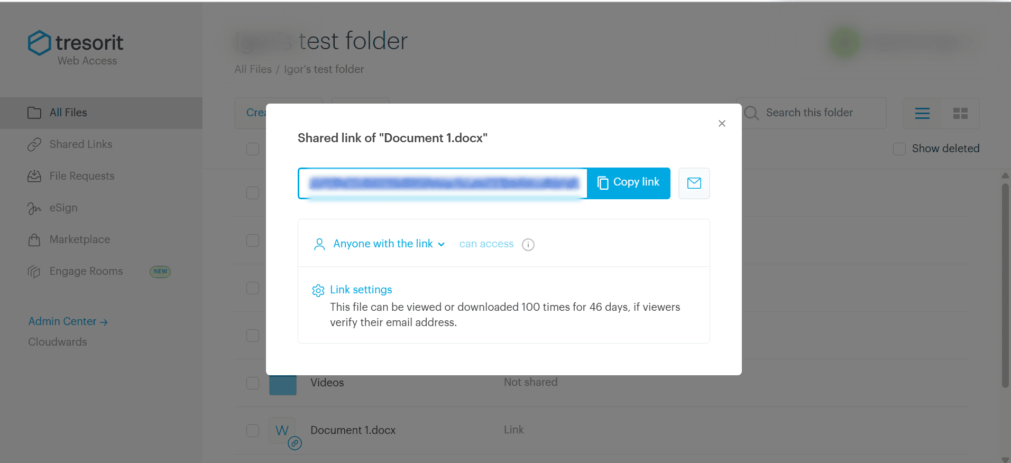Click the info icon beside can access
Image resolution: width=1011 pixels, height=463 pixels.
[528, 245]
